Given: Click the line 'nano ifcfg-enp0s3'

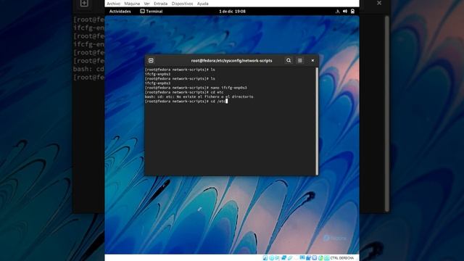Looking at the screenshot, I should click(x=229, y=88).
